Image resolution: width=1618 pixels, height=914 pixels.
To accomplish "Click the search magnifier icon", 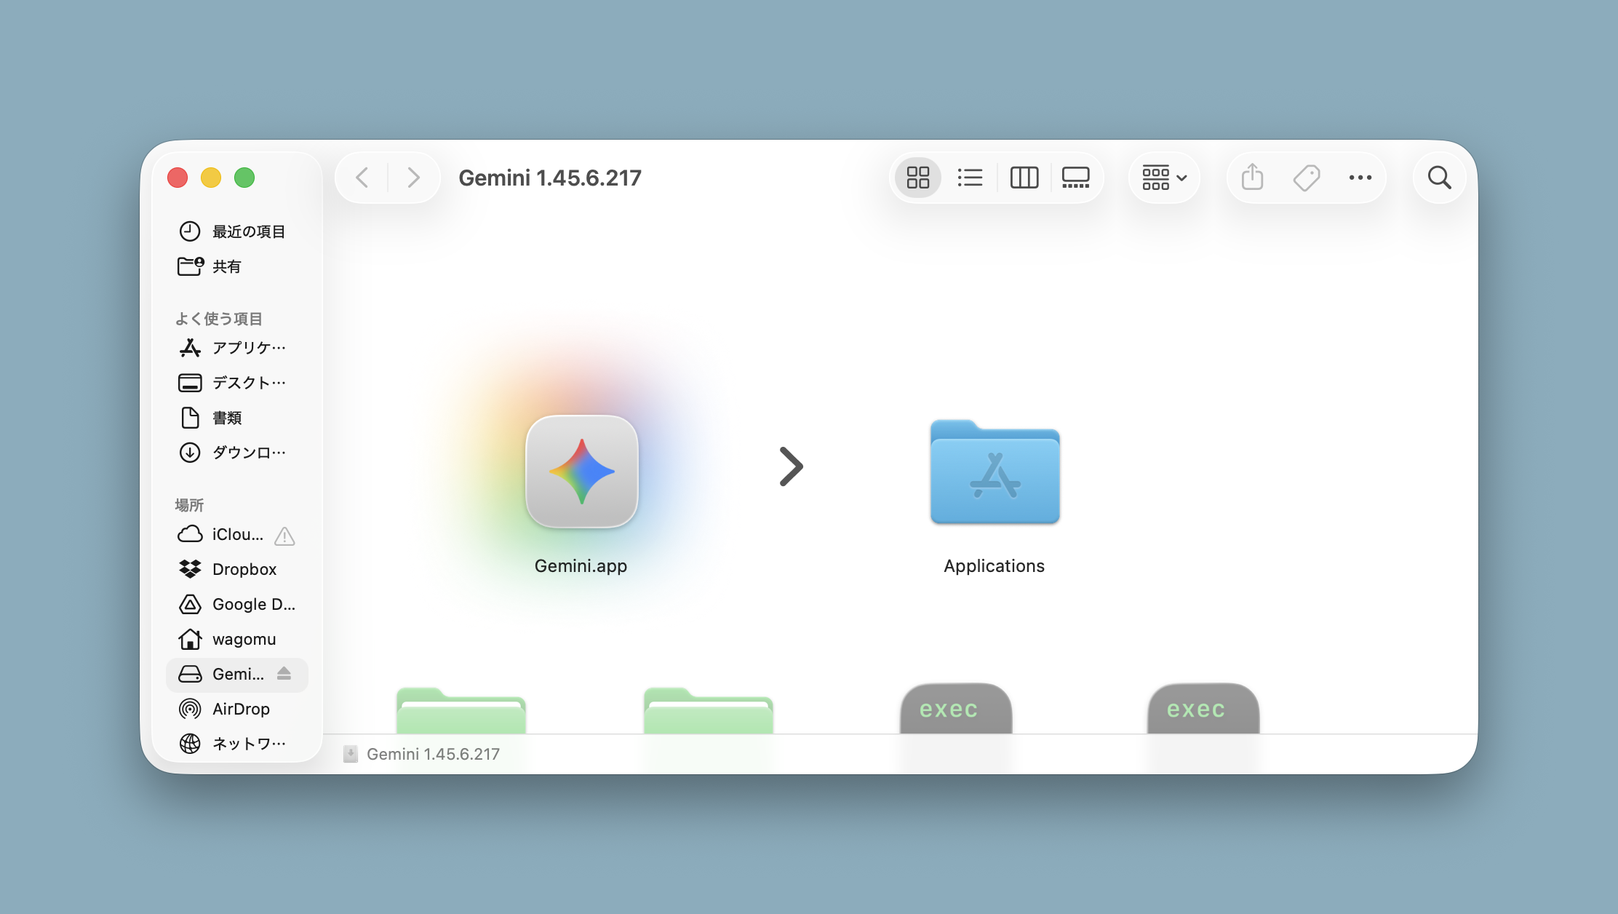I will point(1439,178).
